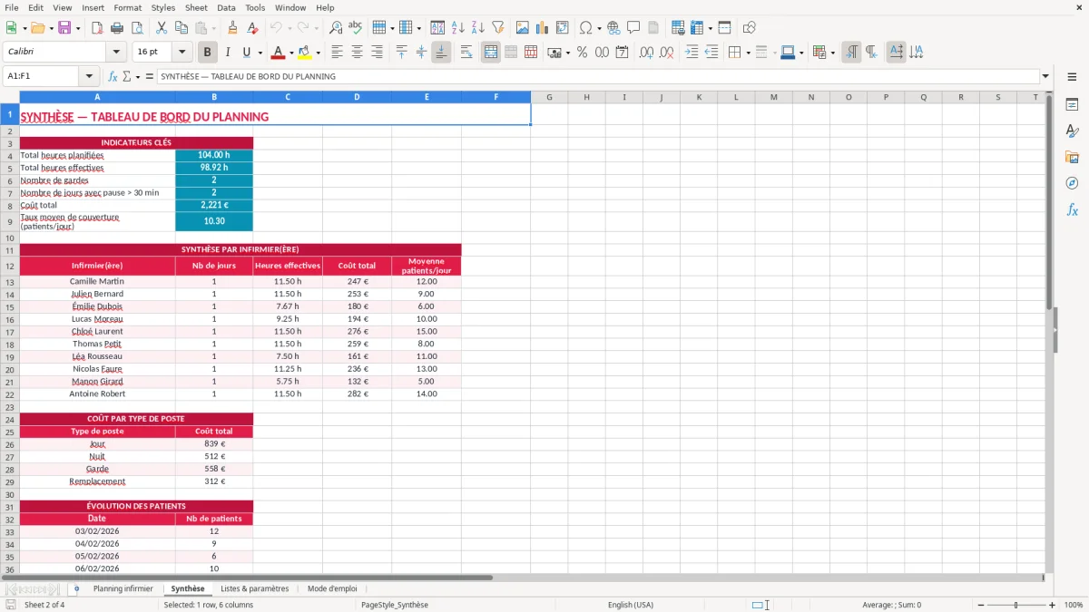Sort descending Z to A
1089x612 pixels.
coord(477,28)
